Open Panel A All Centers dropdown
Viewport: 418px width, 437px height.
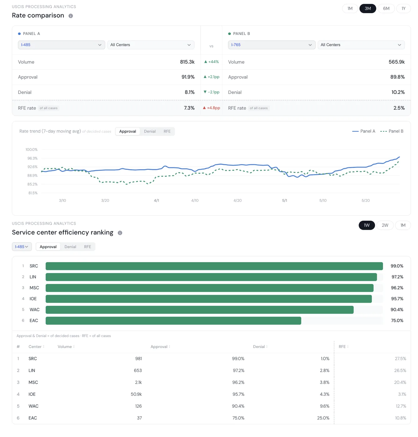click(151, 45)
